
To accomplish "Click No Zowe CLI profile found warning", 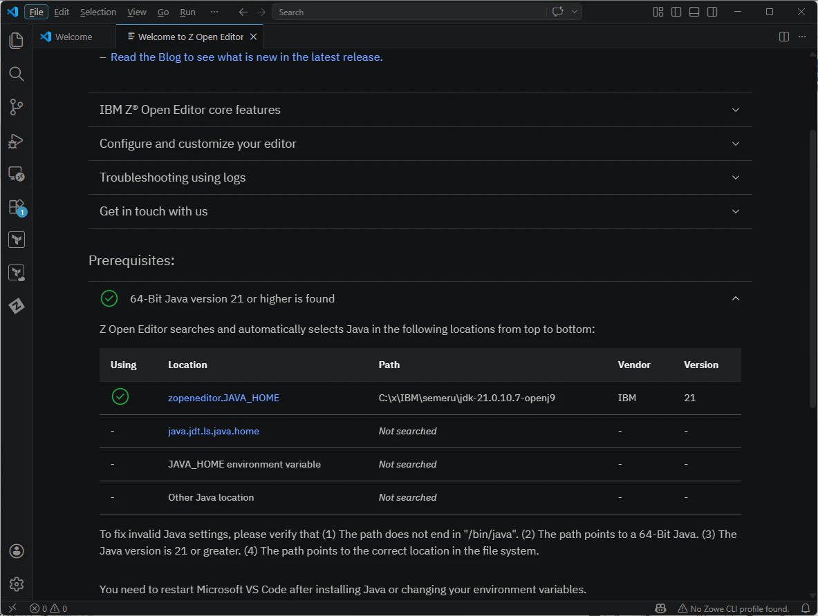I will [733, 608].
